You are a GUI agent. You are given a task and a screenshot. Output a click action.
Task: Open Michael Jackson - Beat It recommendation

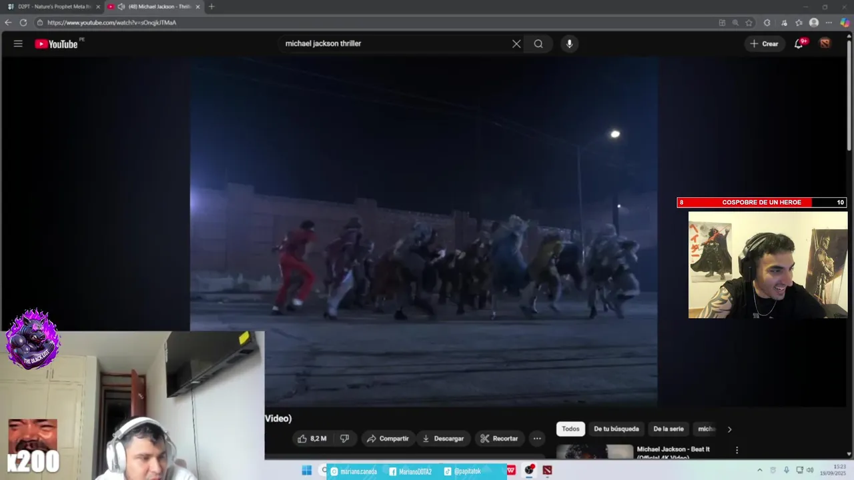(673, 449)
